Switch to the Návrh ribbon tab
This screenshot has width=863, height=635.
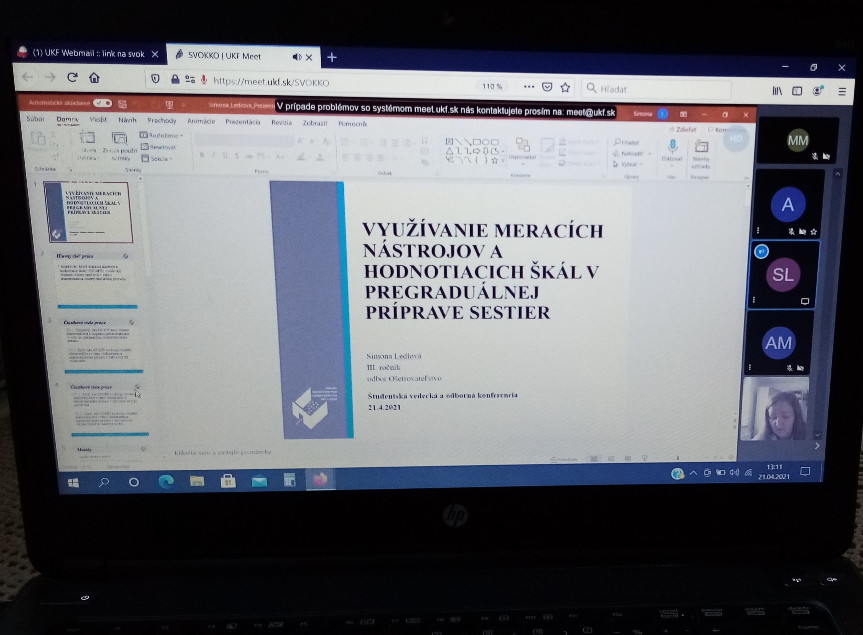127,120
